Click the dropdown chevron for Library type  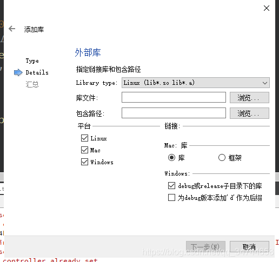point(265,83)
